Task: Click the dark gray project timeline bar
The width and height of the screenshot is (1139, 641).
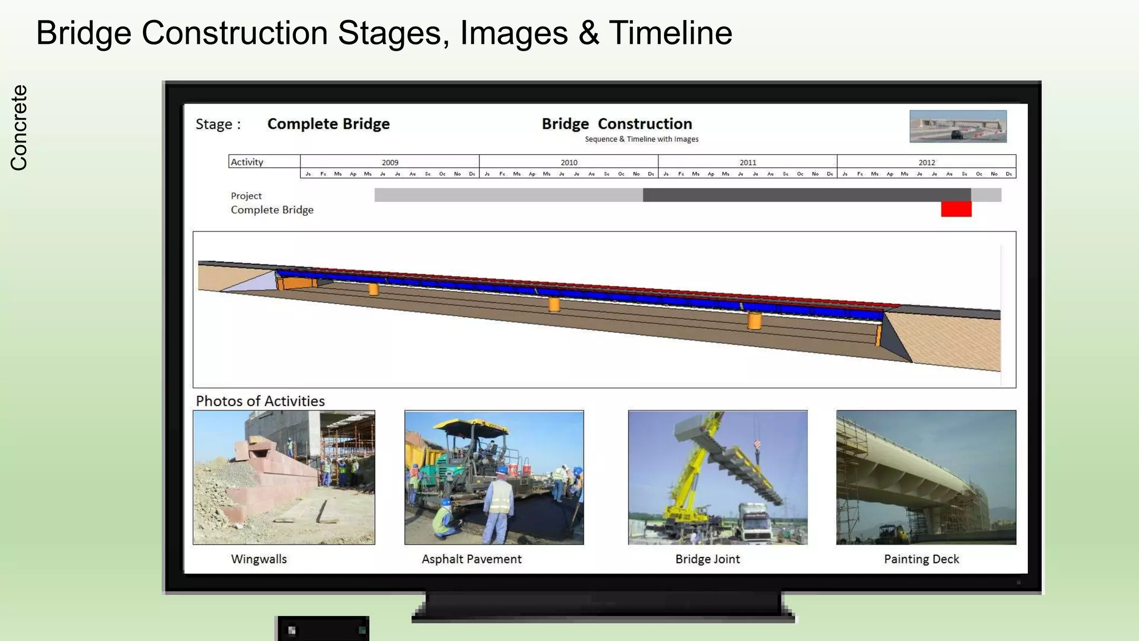Action: coord(806,195)
